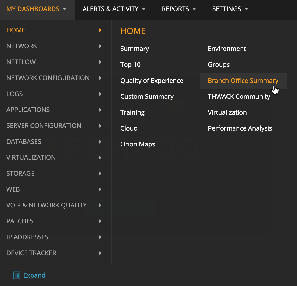Click the Expand link at bottom

tap(34, 275)
